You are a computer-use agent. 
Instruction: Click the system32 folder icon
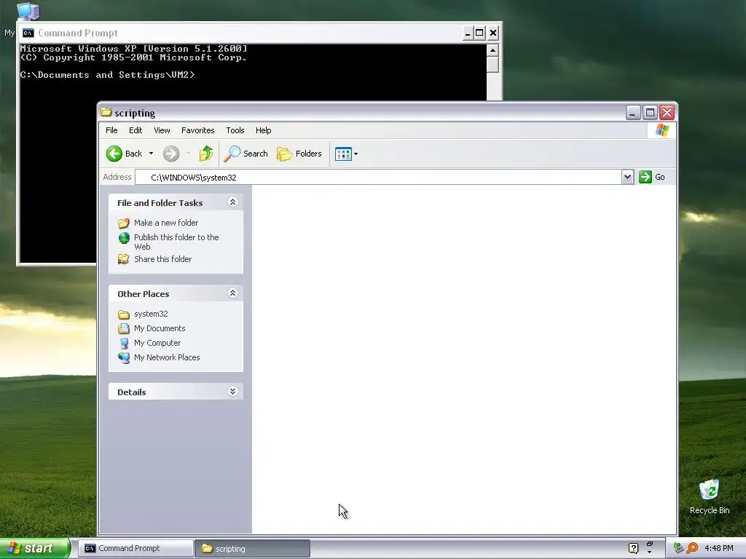point(124,314)
